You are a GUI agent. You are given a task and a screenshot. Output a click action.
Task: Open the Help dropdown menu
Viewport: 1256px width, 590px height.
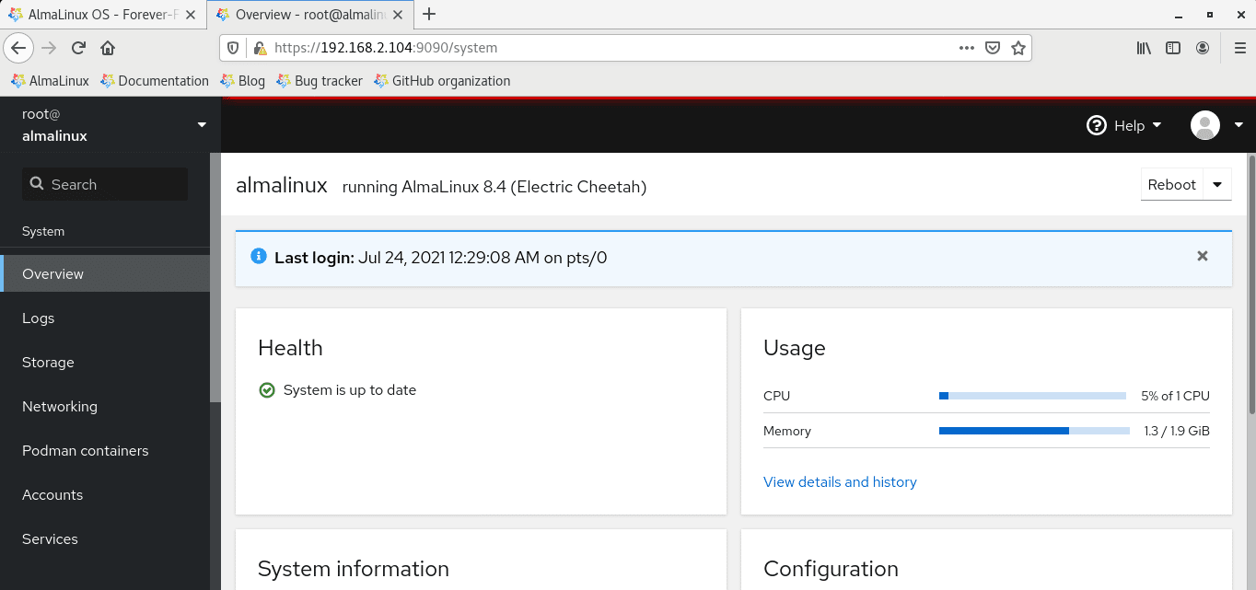click(1124, 125)
